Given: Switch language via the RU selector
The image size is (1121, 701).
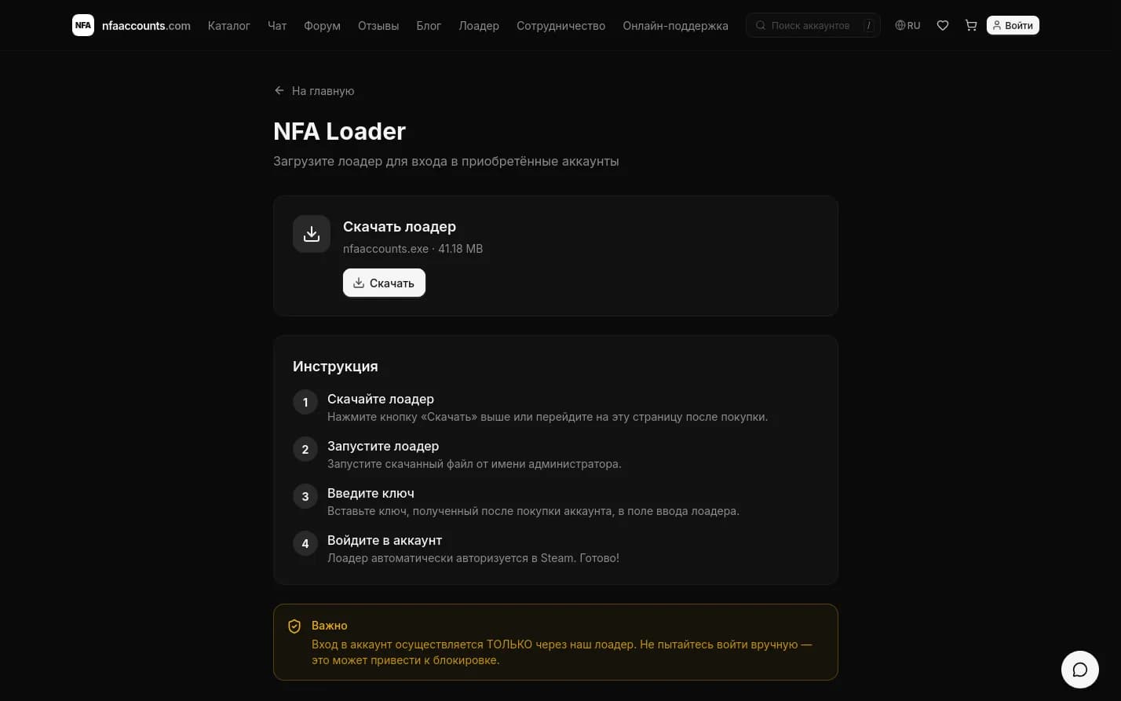Looking at the screenshot, I should tap(907, 25).
